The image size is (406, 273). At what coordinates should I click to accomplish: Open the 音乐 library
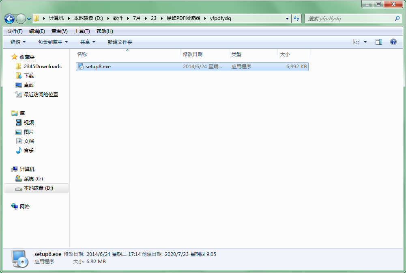pyautogui.click(x=29, y=150)
